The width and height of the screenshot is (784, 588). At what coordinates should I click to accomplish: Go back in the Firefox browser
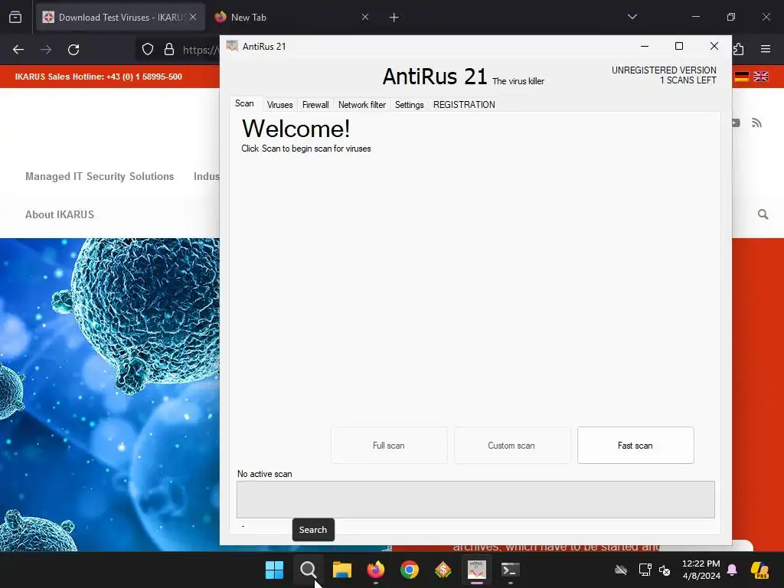(x=18, y=50)
